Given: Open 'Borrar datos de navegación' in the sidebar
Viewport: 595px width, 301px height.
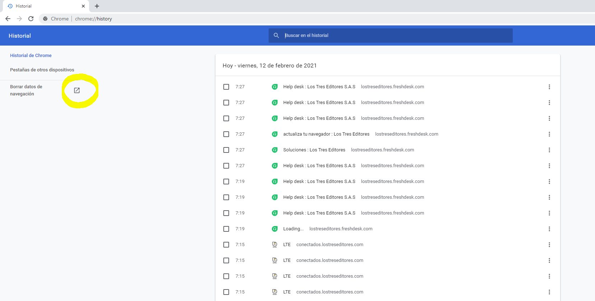Looking at the screenshot, I should (x=26, y=90).
